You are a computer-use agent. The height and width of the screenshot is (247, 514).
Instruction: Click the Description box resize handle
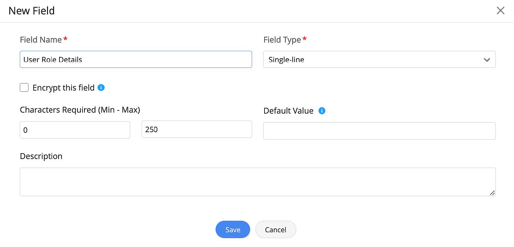492,193
